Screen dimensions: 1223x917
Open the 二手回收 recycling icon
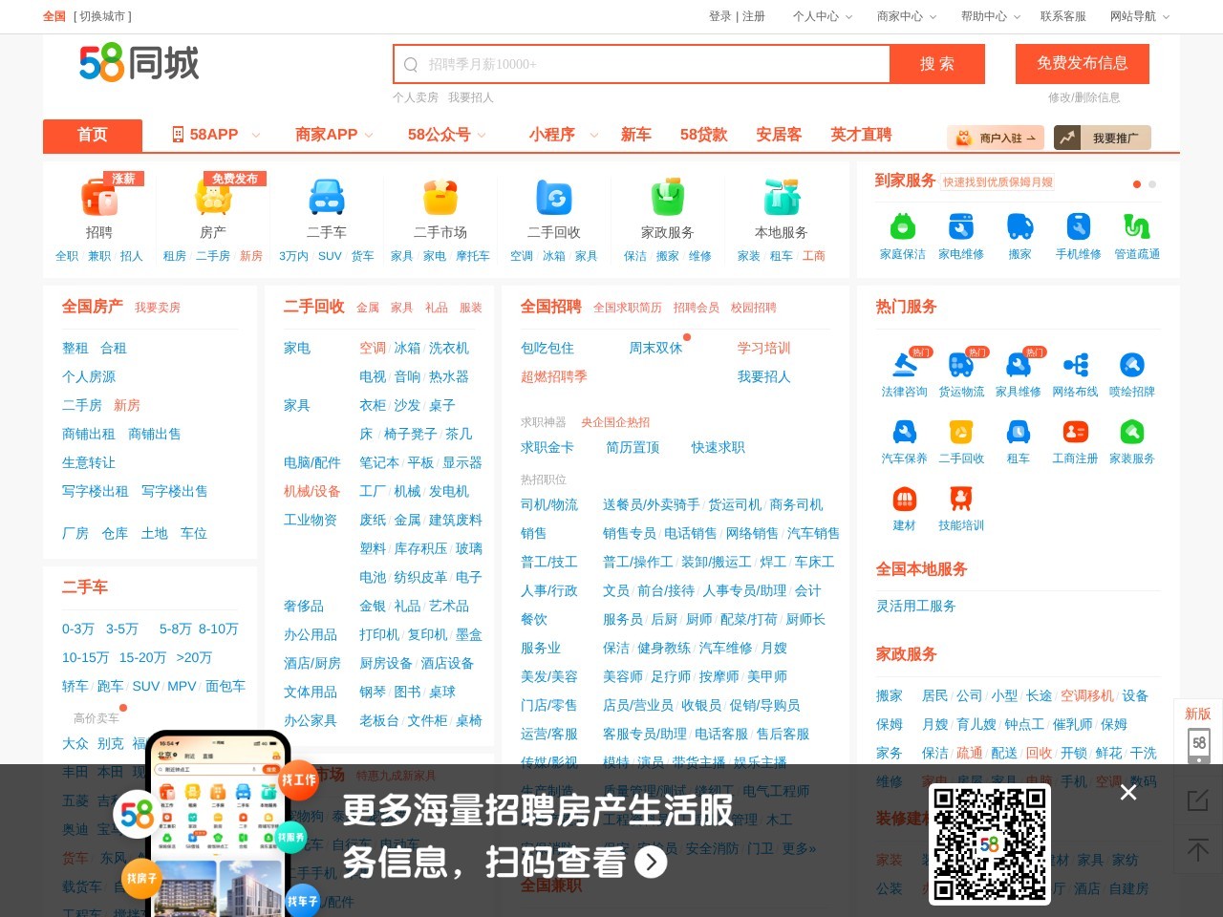click(554, 197)
